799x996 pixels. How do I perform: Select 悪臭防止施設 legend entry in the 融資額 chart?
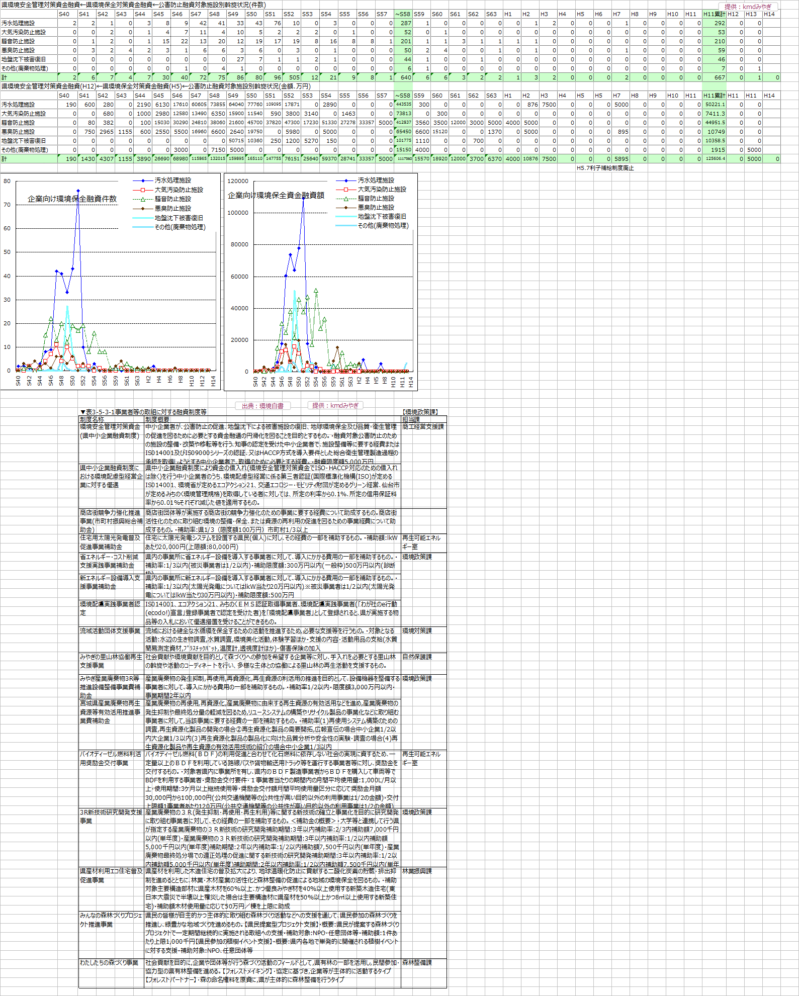tap(365, 207)
